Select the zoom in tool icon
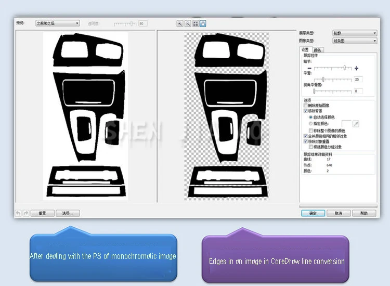 [x=180, y=23]
